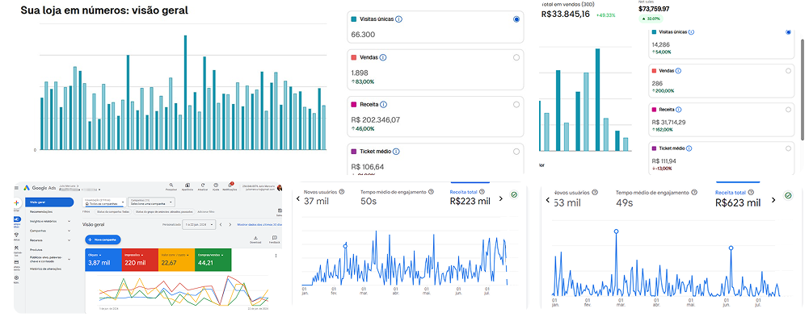
Task: Expand Insights e relatórios in sidebar
Action: [49, 221]
